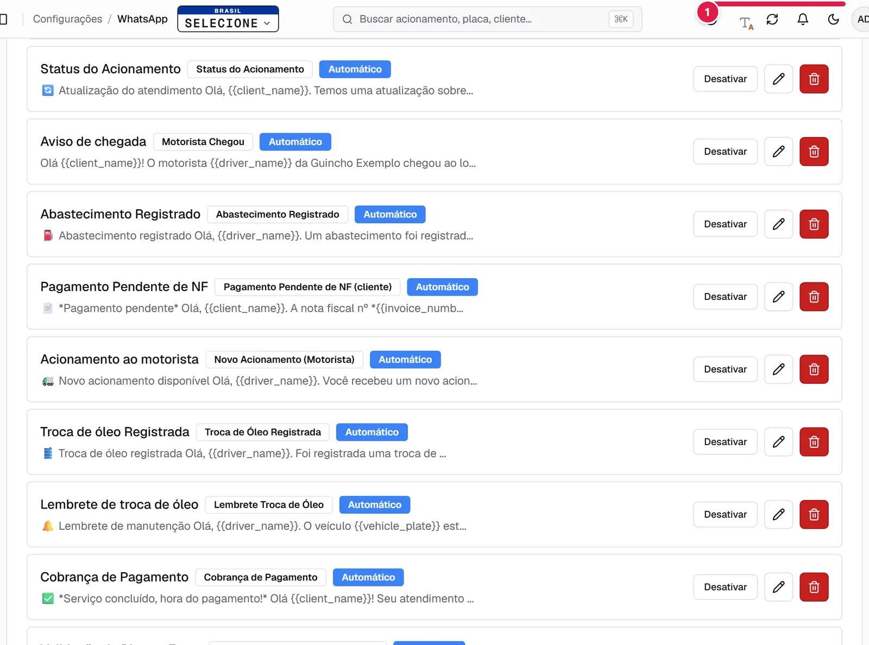Screen dimensions: 869x645
Task: Open the notifications bell
Action: pyautogui.click(x=803, y=20)
